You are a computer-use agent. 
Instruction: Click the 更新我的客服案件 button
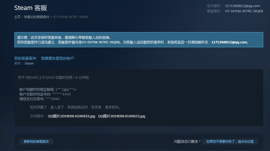(x=36, y=142)
